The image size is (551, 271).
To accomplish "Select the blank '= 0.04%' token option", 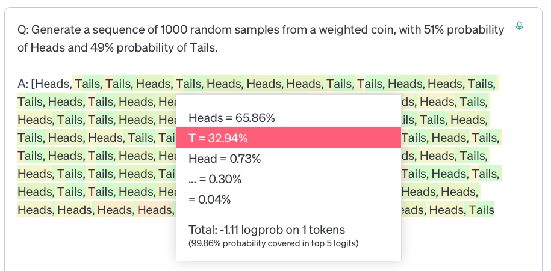I will coord(210,199).
